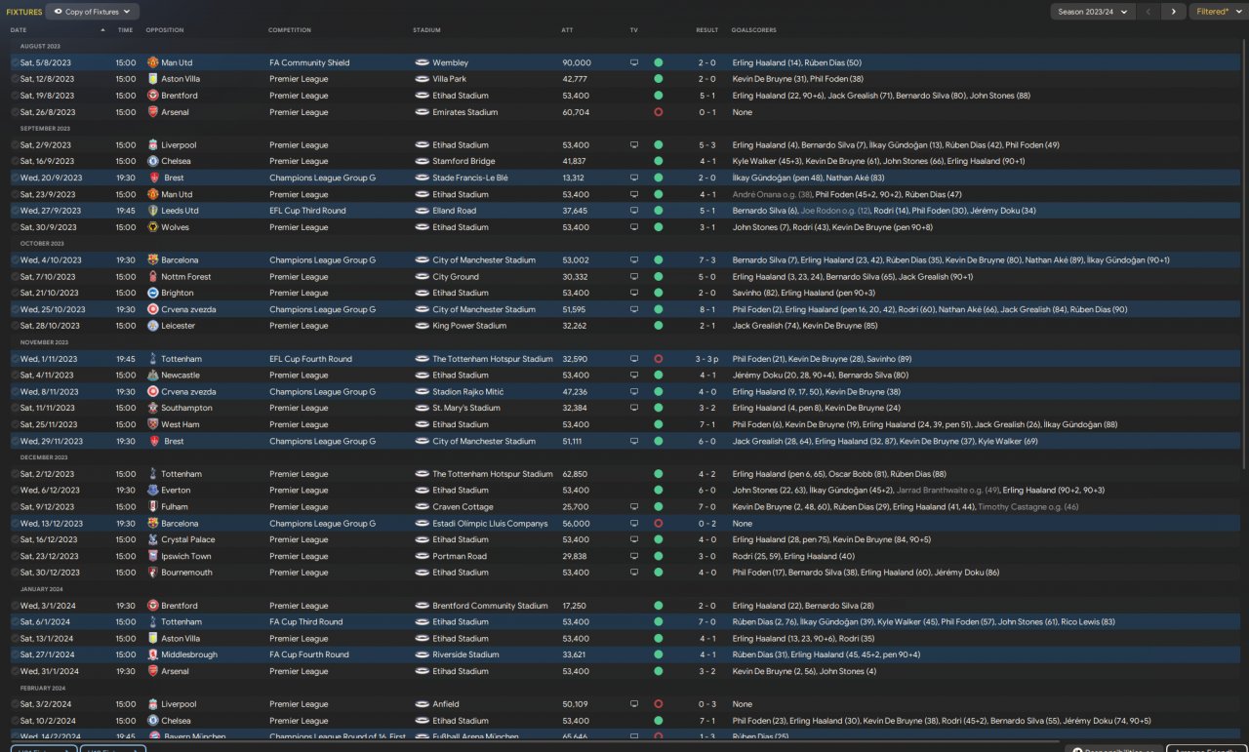Click the Fulham club crest
Image resolution: width=1249 pixels, height=752 pixels.
152,507
